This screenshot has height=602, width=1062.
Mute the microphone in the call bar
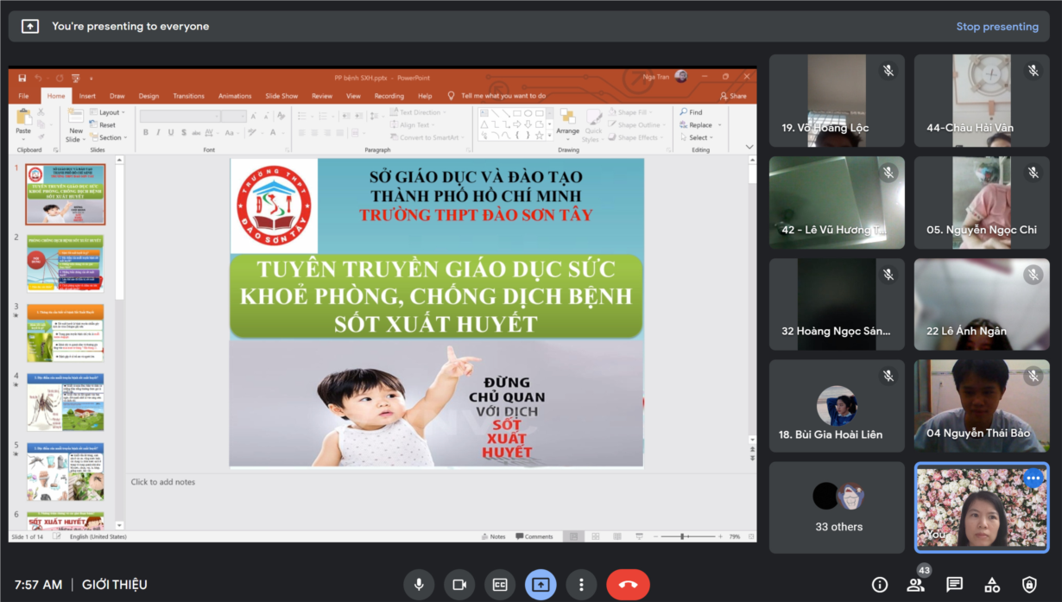[419, 585]
